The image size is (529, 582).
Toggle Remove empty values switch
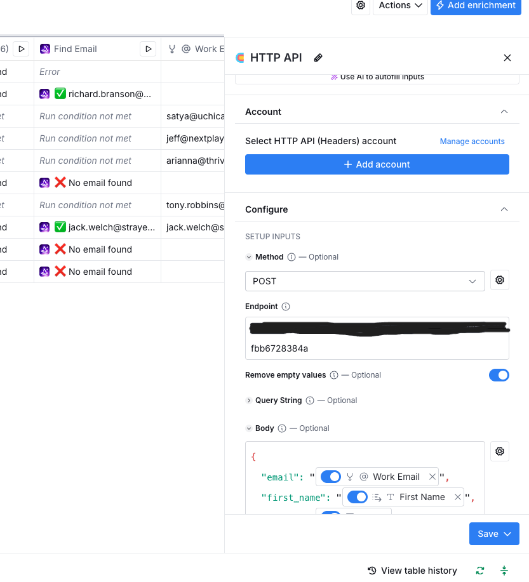(x=499, y=375)
